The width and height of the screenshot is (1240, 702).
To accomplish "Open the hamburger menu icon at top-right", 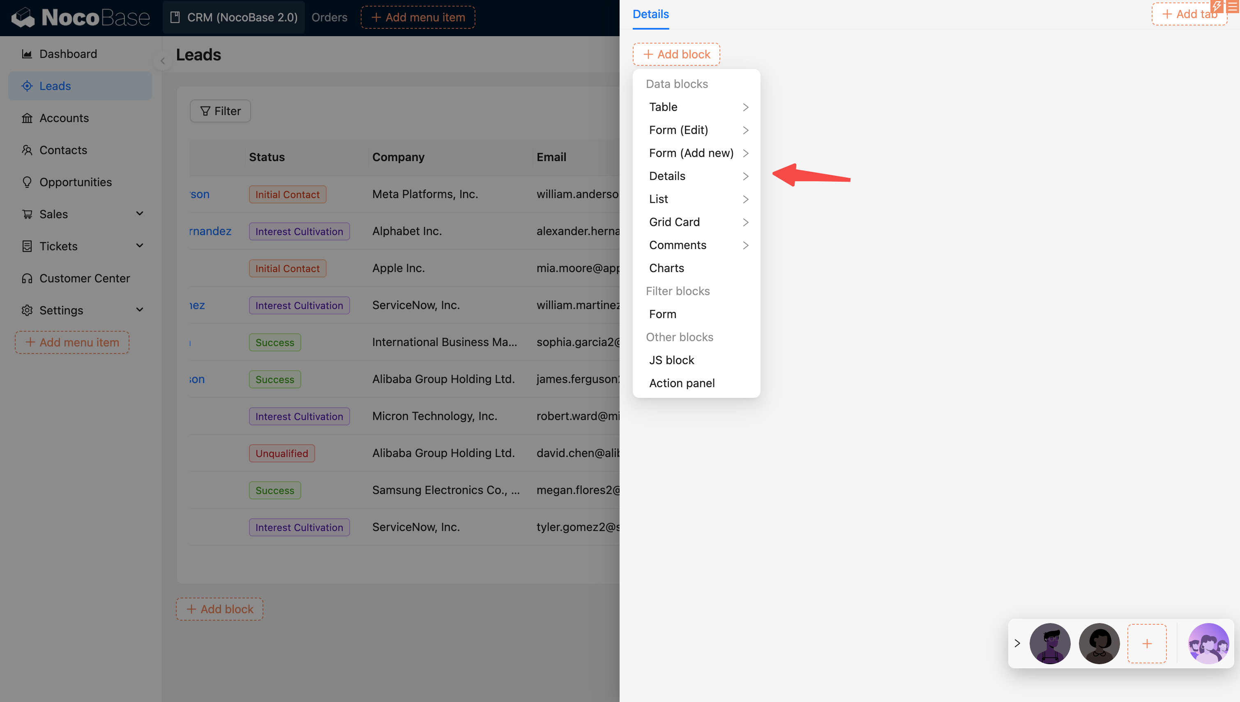I will coord(1232,6).
